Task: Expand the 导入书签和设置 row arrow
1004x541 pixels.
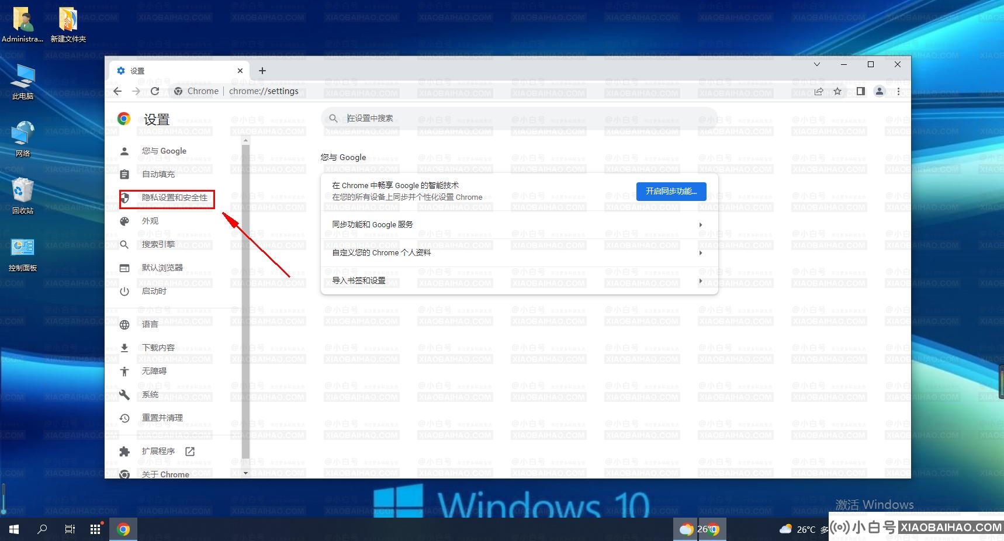Action: coord(700,281)
